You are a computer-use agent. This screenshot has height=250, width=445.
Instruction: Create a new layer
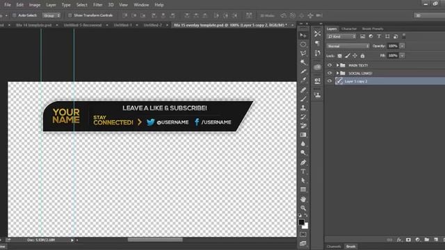pos(436,240)
